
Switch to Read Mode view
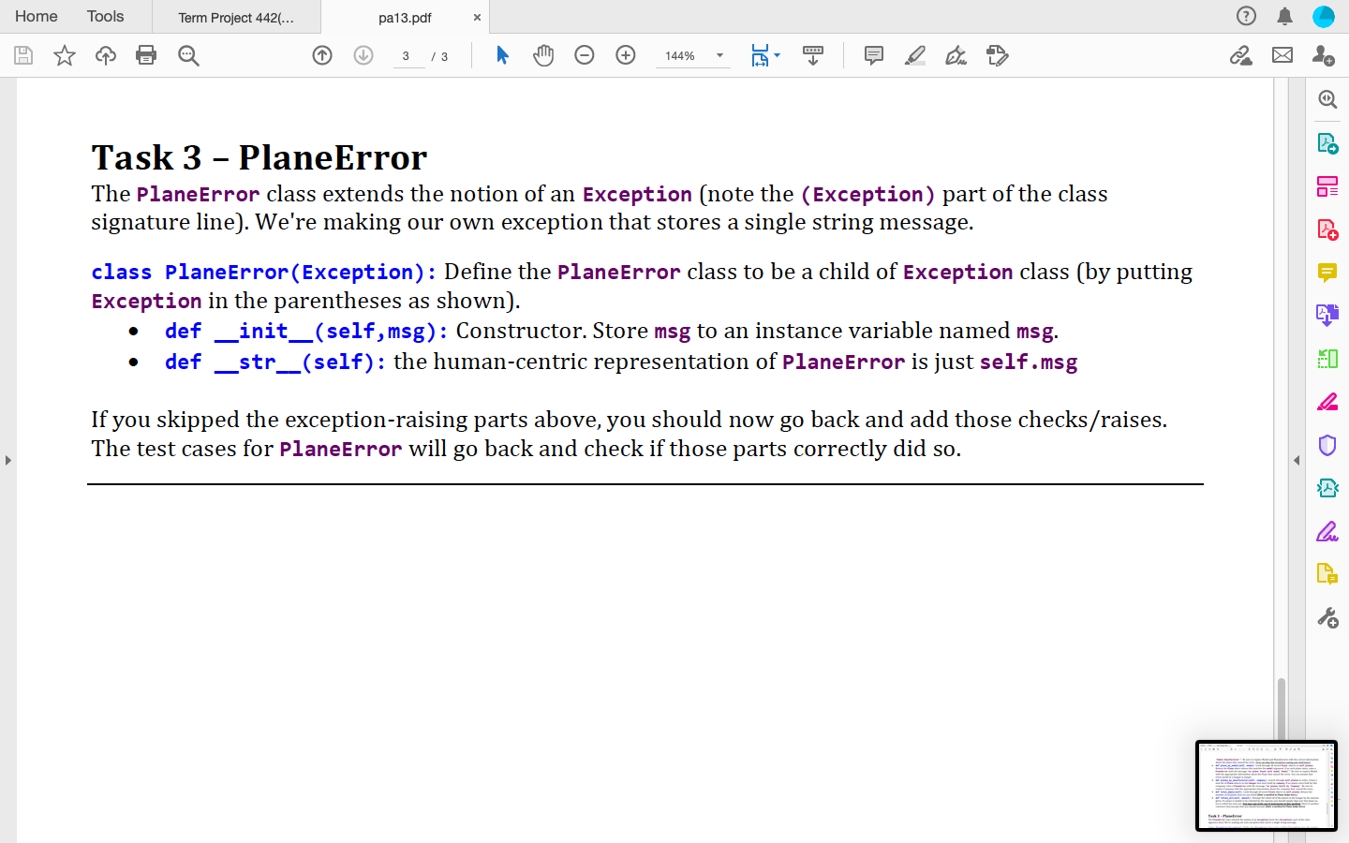812,55
